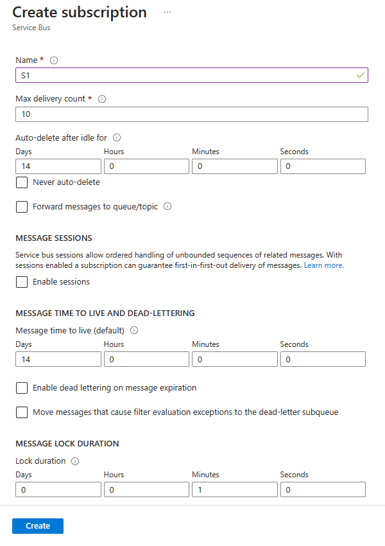Click the Create button

click(37, 525)
